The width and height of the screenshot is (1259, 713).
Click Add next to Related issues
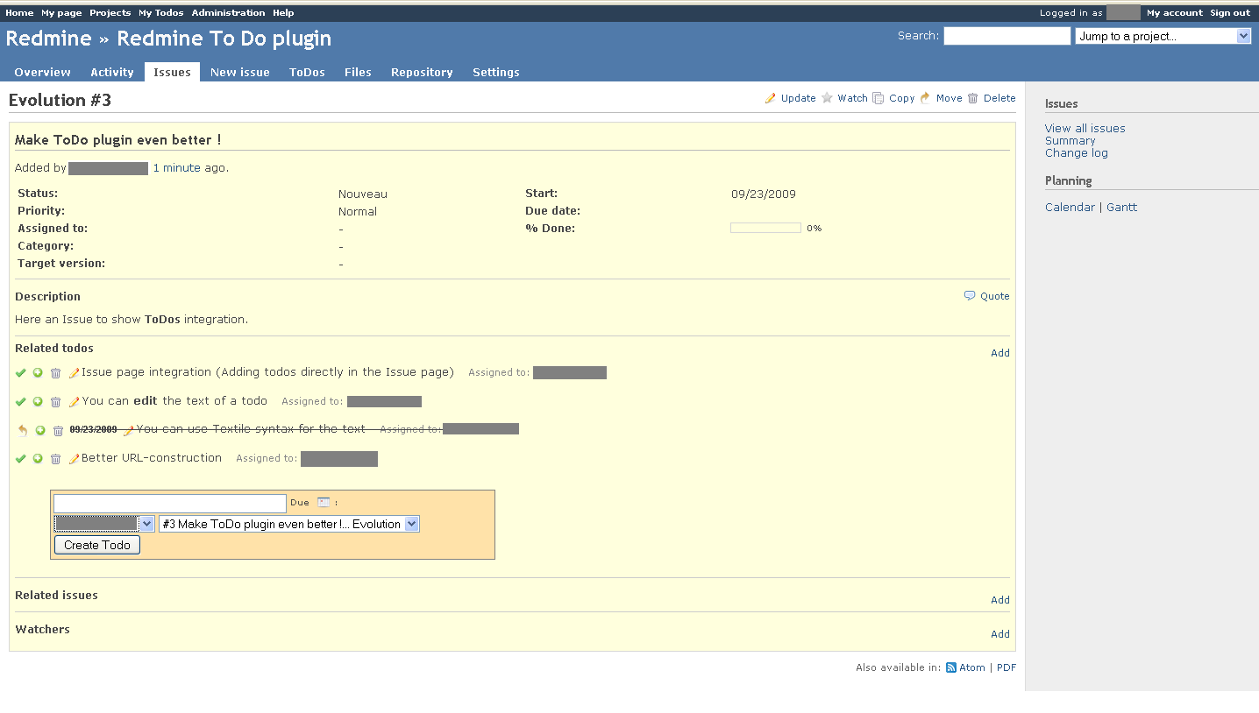pos(1000,600)
